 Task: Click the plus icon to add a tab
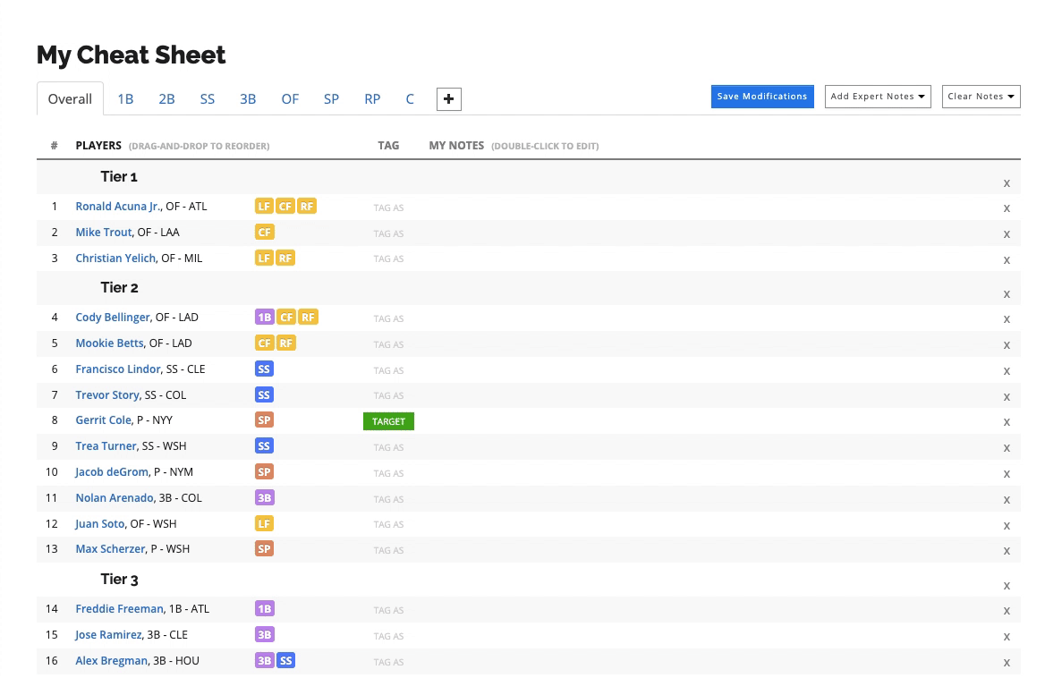coord(448,99)
